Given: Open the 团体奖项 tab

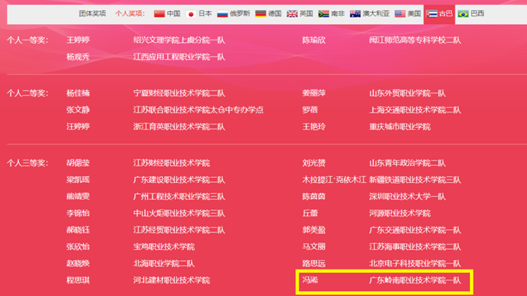Looking at the screenshot, I should [x=92, y=13].
